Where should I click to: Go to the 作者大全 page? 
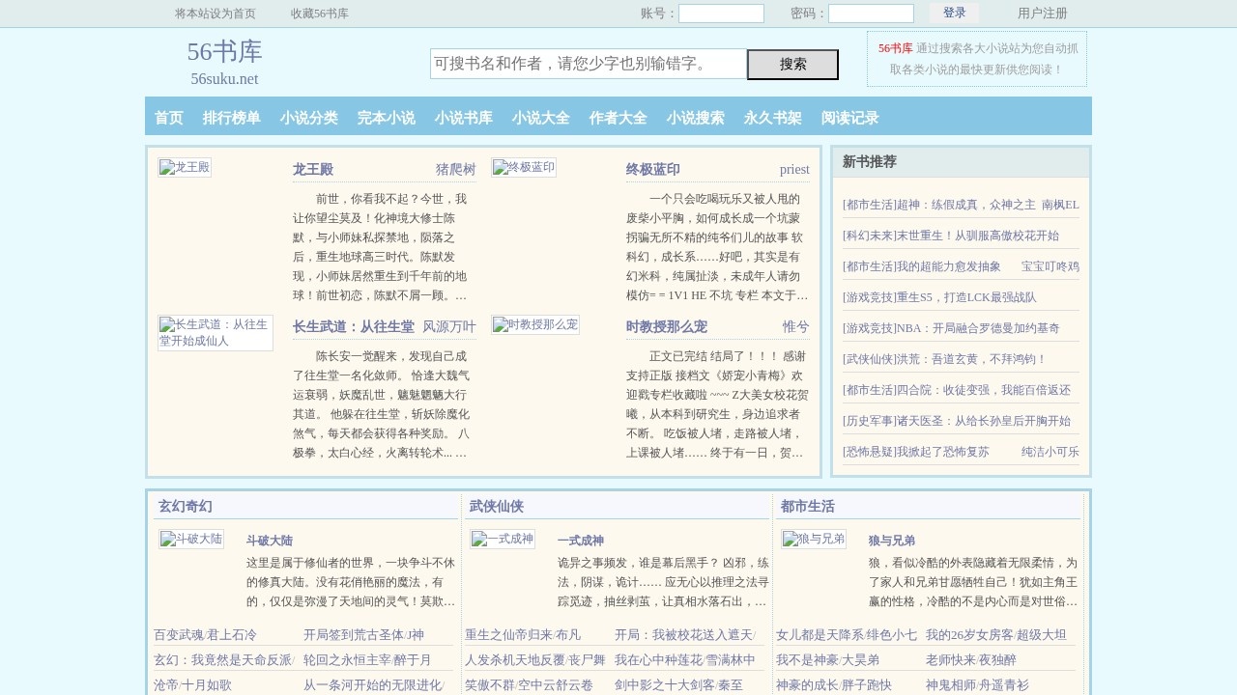(618, 118)
